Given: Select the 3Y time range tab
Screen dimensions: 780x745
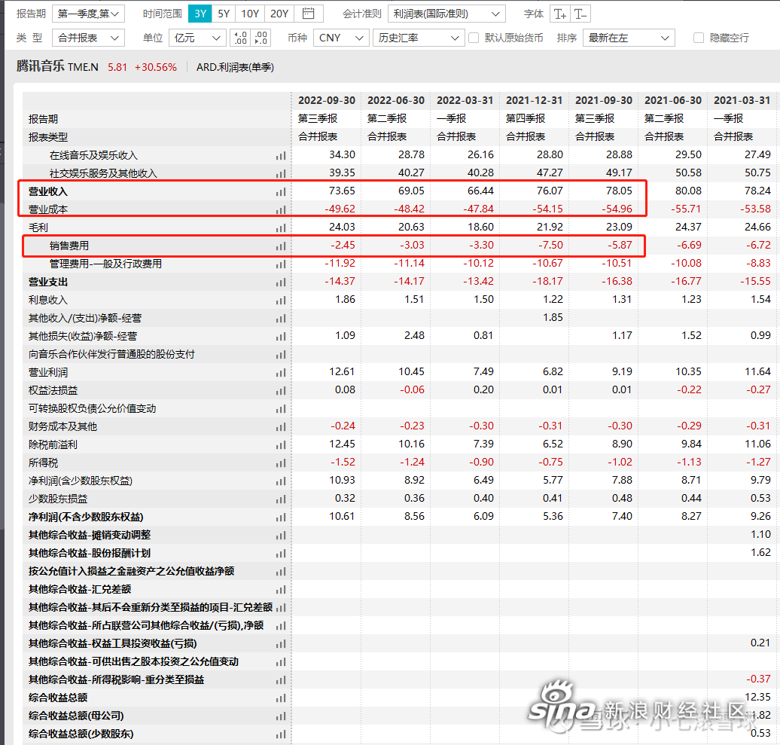Looking at the screenshot, I should click(200, 14).
